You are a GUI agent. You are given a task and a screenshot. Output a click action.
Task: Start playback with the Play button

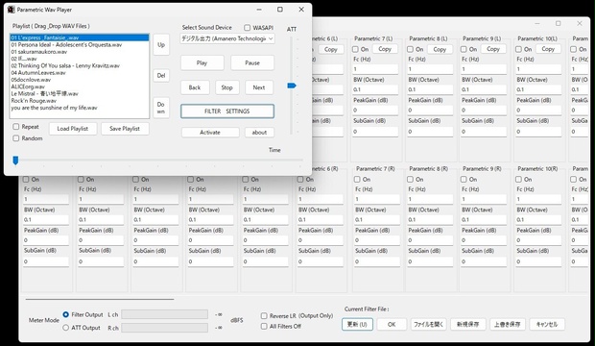click(x=202, y=63)
